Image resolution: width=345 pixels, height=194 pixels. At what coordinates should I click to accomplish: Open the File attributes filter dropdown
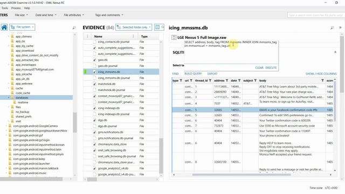(x=74, y=15)
